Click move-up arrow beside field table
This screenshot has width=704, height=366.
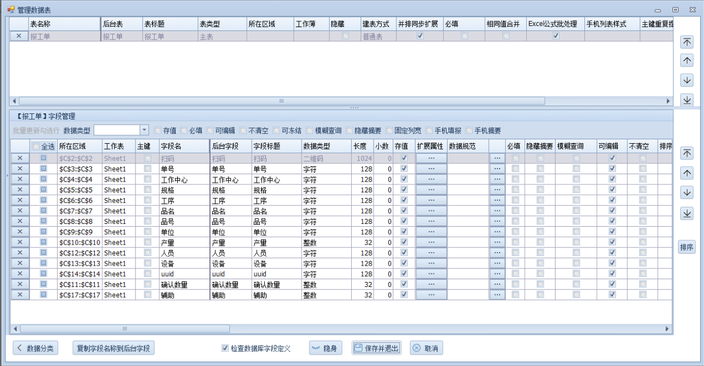(x=686, y=173)
